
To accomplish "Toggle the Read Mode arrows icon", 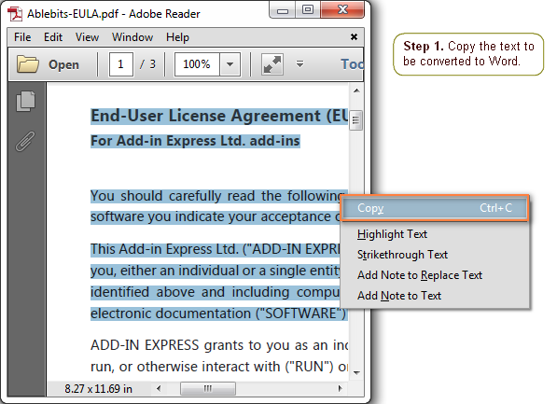I will click(272, 64).
